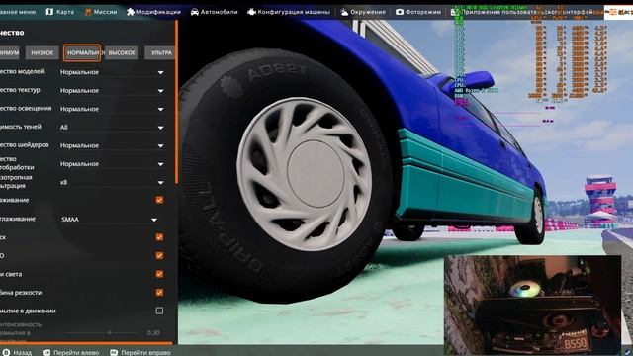Expand the качество моделей dropdown
The width and height of the screenshot is (633, 356).
click(x=112, y=72)
